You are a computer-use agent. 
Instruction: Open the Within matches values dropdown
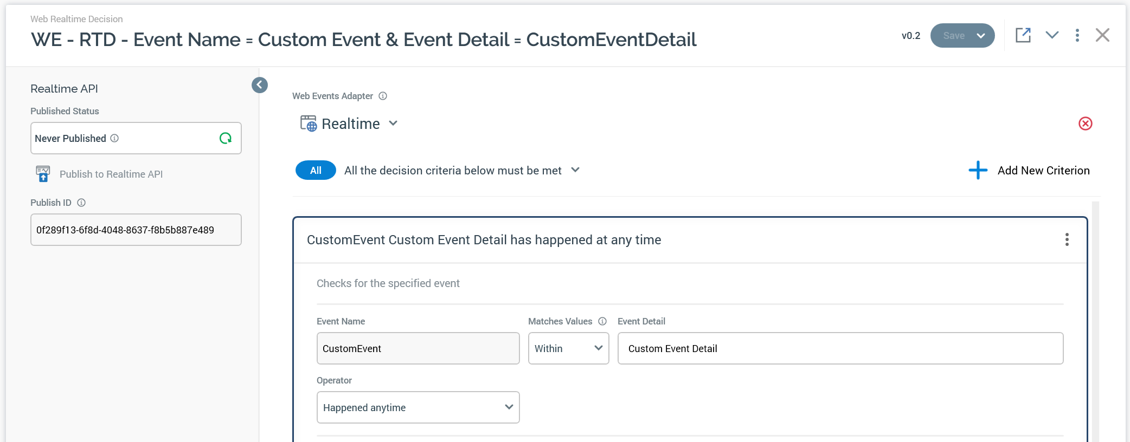coord(568,348)
